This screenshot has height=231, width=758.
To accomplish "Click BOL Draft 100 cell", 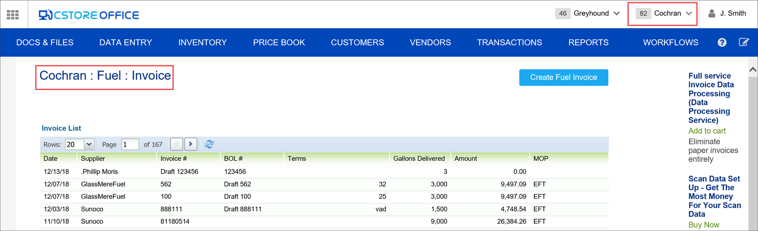I will 237,196.
